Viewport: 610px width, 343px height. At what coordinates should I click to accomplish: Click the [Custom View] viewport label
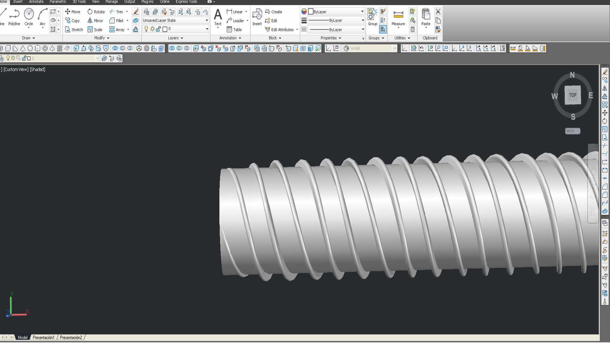16,70
